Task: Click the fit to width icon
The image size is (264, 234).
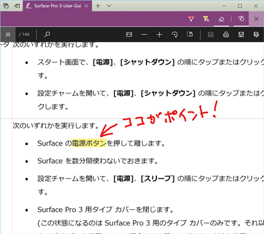Action: click(129, 35)
